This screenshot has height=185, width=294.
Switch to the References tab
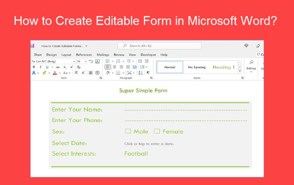click(x=84, y=55)
